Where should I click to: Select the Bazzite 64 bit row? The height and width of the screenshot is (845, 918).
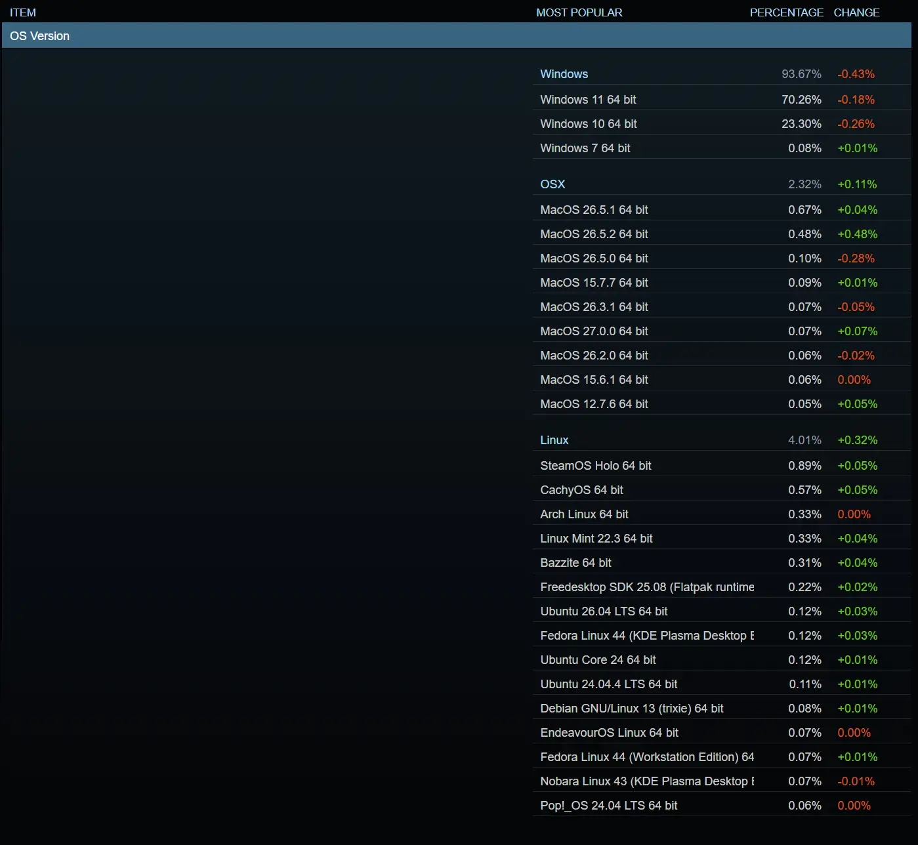(722, 563)
